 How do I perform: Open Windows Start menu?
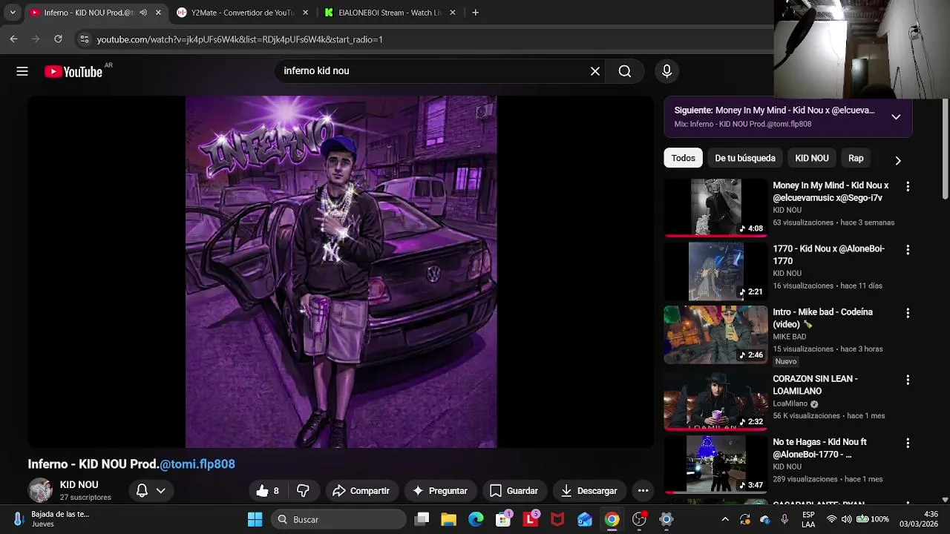pyautogui.click(x=255, y=519)
